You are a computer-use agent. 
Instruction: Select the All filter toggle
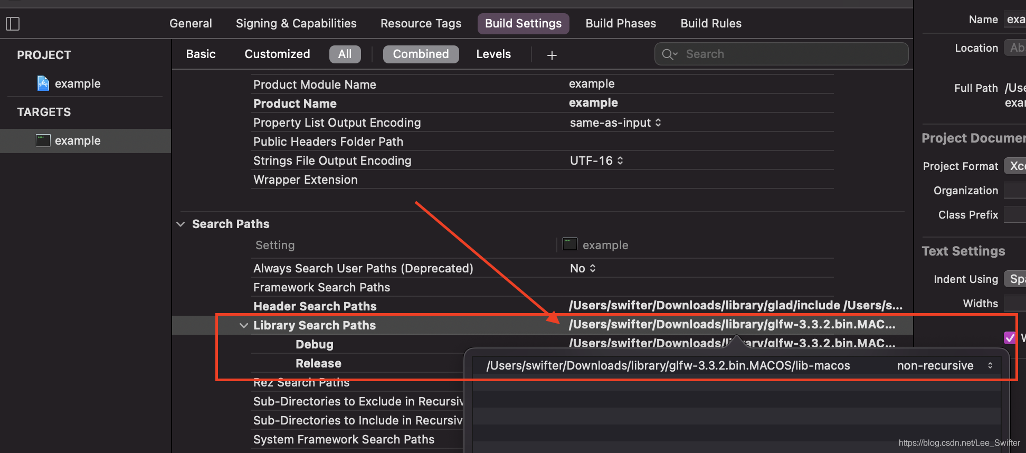pos(345,54)
